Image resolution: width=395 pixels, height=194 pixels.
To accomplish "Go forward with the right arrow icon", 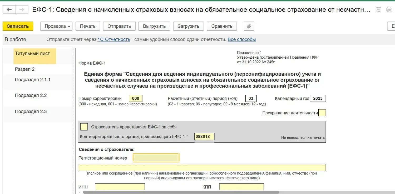I will (x=22, y=10).
